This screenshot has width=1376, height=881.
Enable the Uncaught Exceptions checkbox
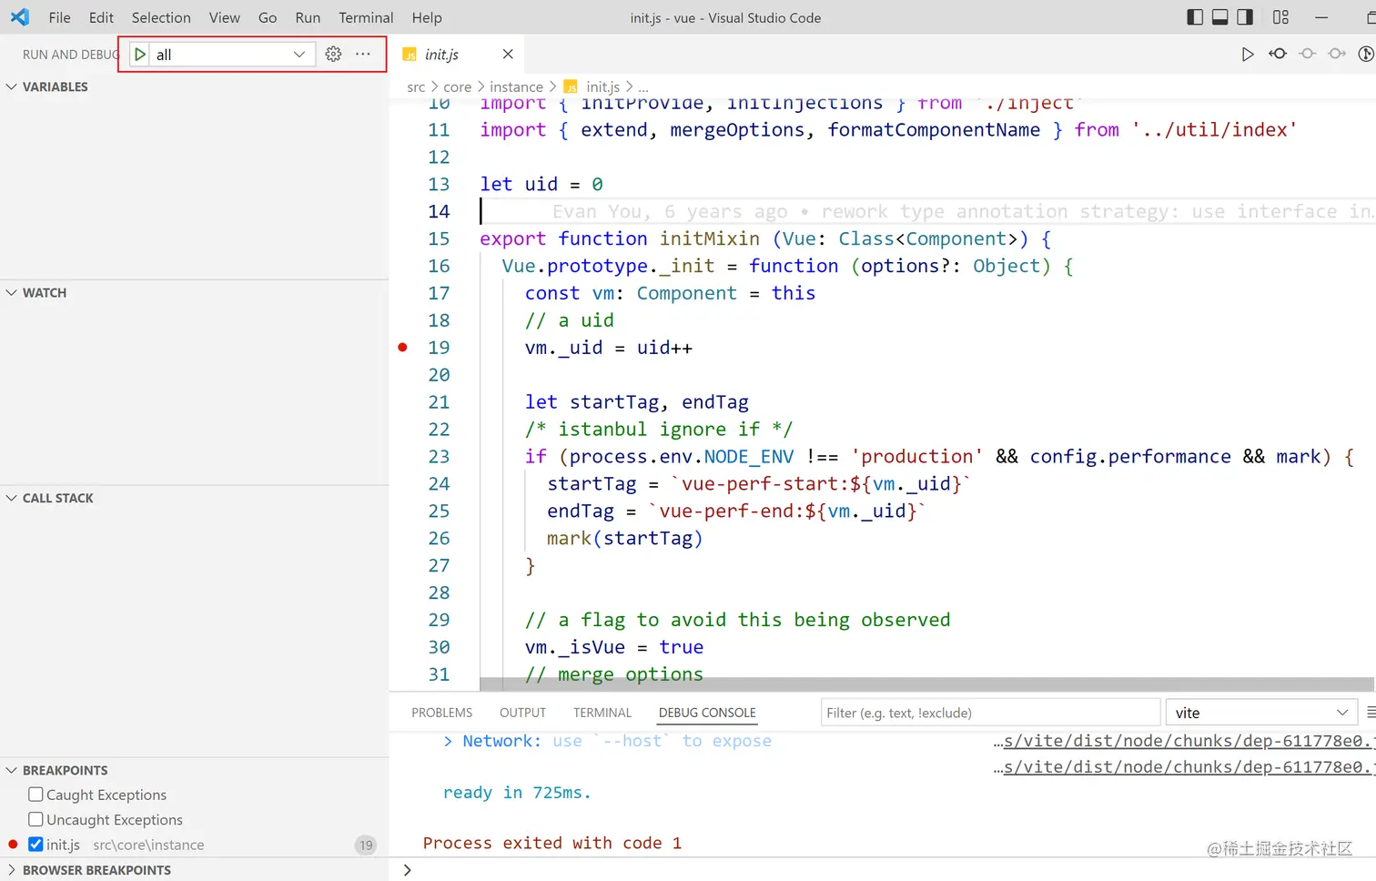(35, 819)
